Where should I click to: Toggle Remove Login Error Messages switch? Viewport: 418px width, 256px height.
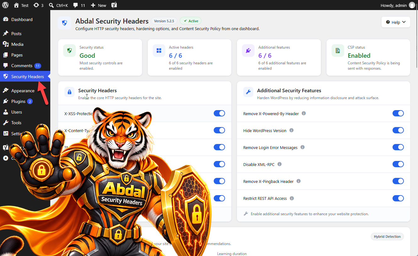pos(398,147)
